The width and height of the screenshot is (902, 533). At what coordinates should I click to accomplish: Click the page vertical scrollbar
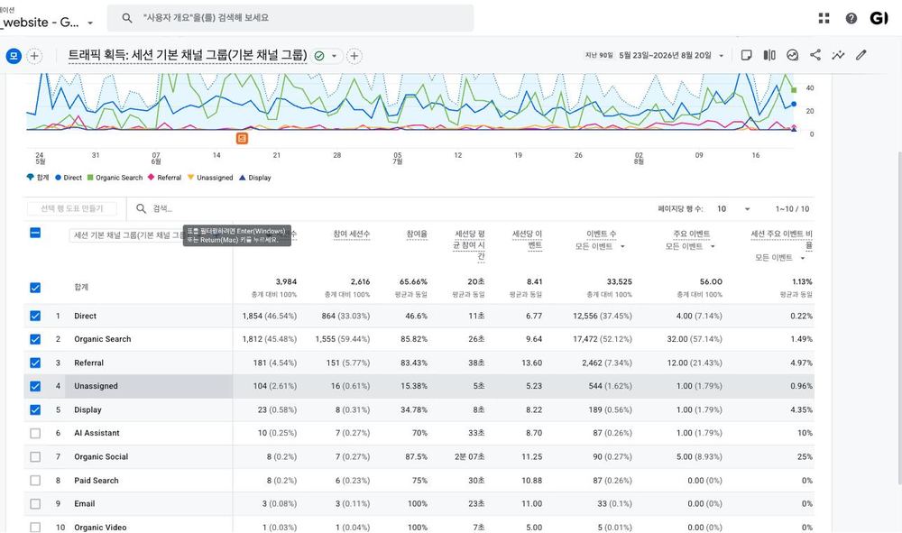point(898,318)
